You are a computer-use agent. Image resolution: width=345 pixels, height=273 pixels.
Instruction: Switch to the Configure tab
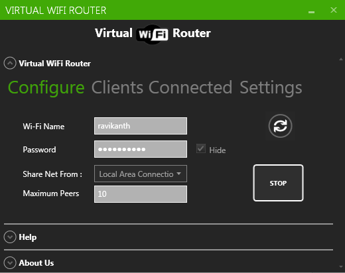pos(46,88)
